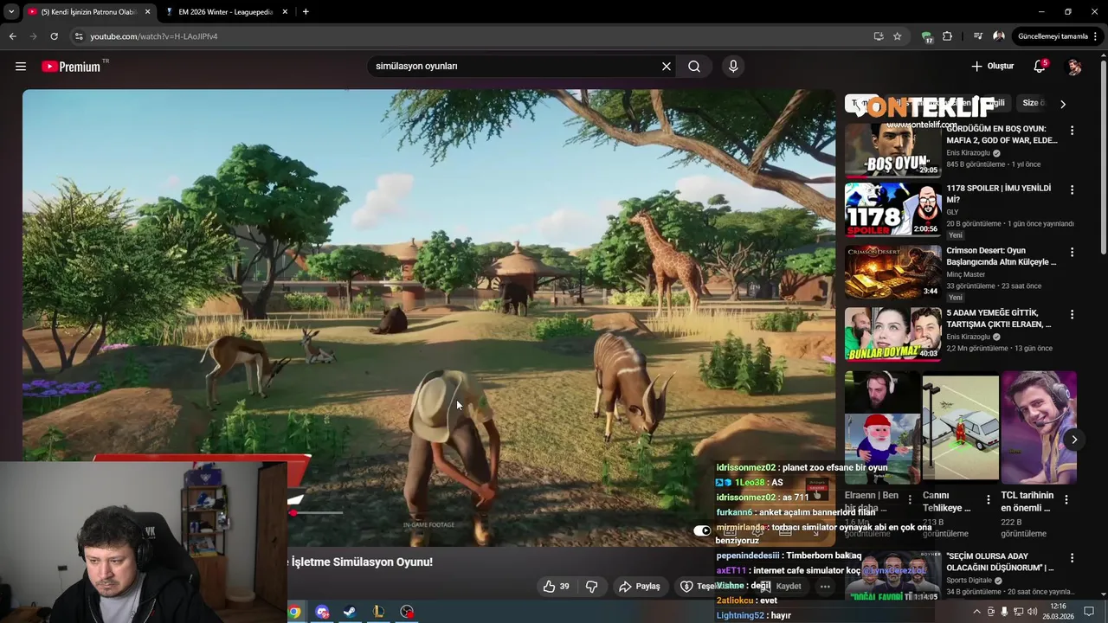Bookmark this page with star icon

[x=898, y=36]
